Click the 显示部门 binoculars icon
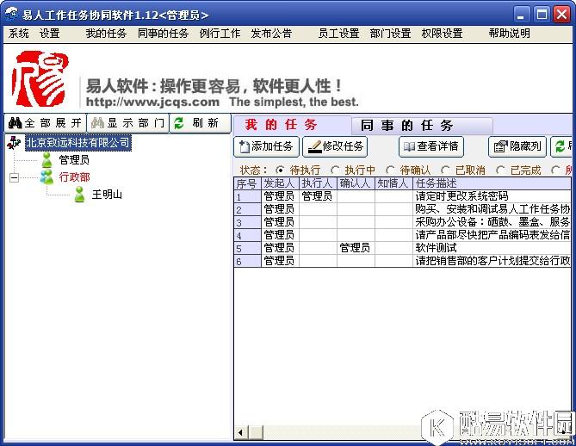Screen dimensions: 576x446 [97, 123]
